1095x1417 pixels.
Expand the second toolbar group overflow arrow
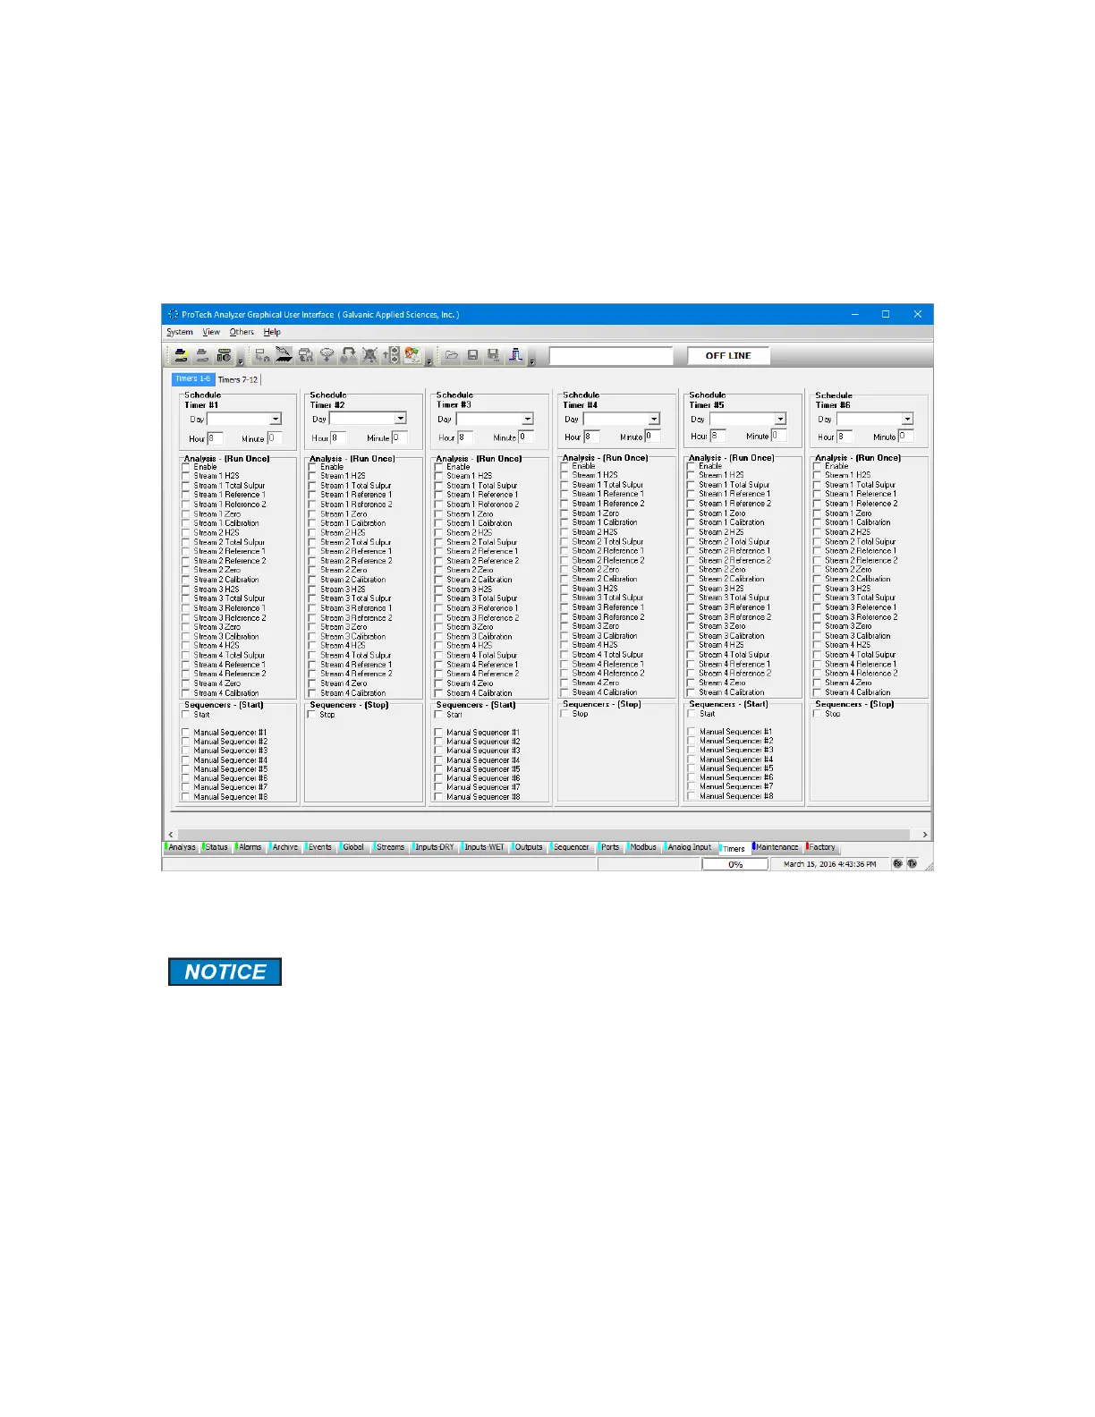[x=429, y=361]
